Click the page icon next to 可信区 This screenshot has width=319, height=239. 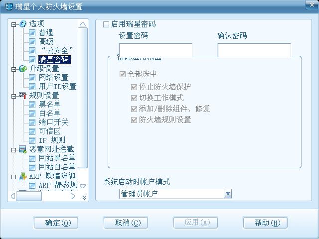pyautogui.click(x=32, y=131)
